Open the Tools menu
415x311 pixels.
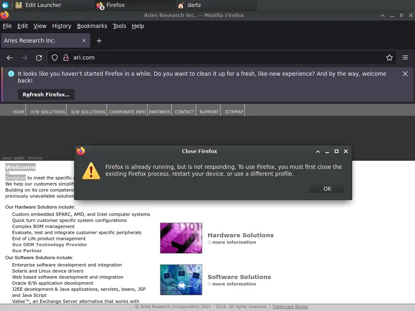[x=120, y=26]
